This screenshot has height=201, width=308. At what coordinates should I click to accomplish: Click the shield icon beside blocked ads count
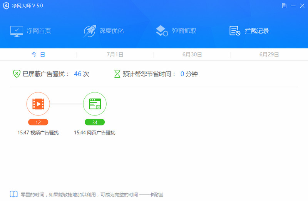17,74
